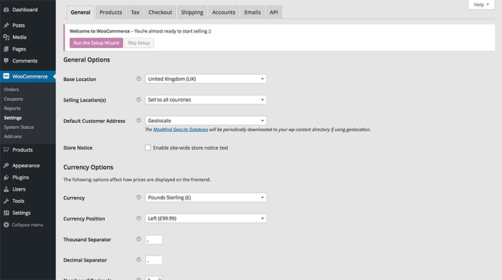The width and height of the screenshot is (502, 280).
Task: Open Reports in WooCommerce submenu
Action: [x=12, y=108]
